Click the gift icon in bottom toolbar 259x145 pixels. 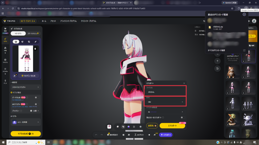coord(123,135)
